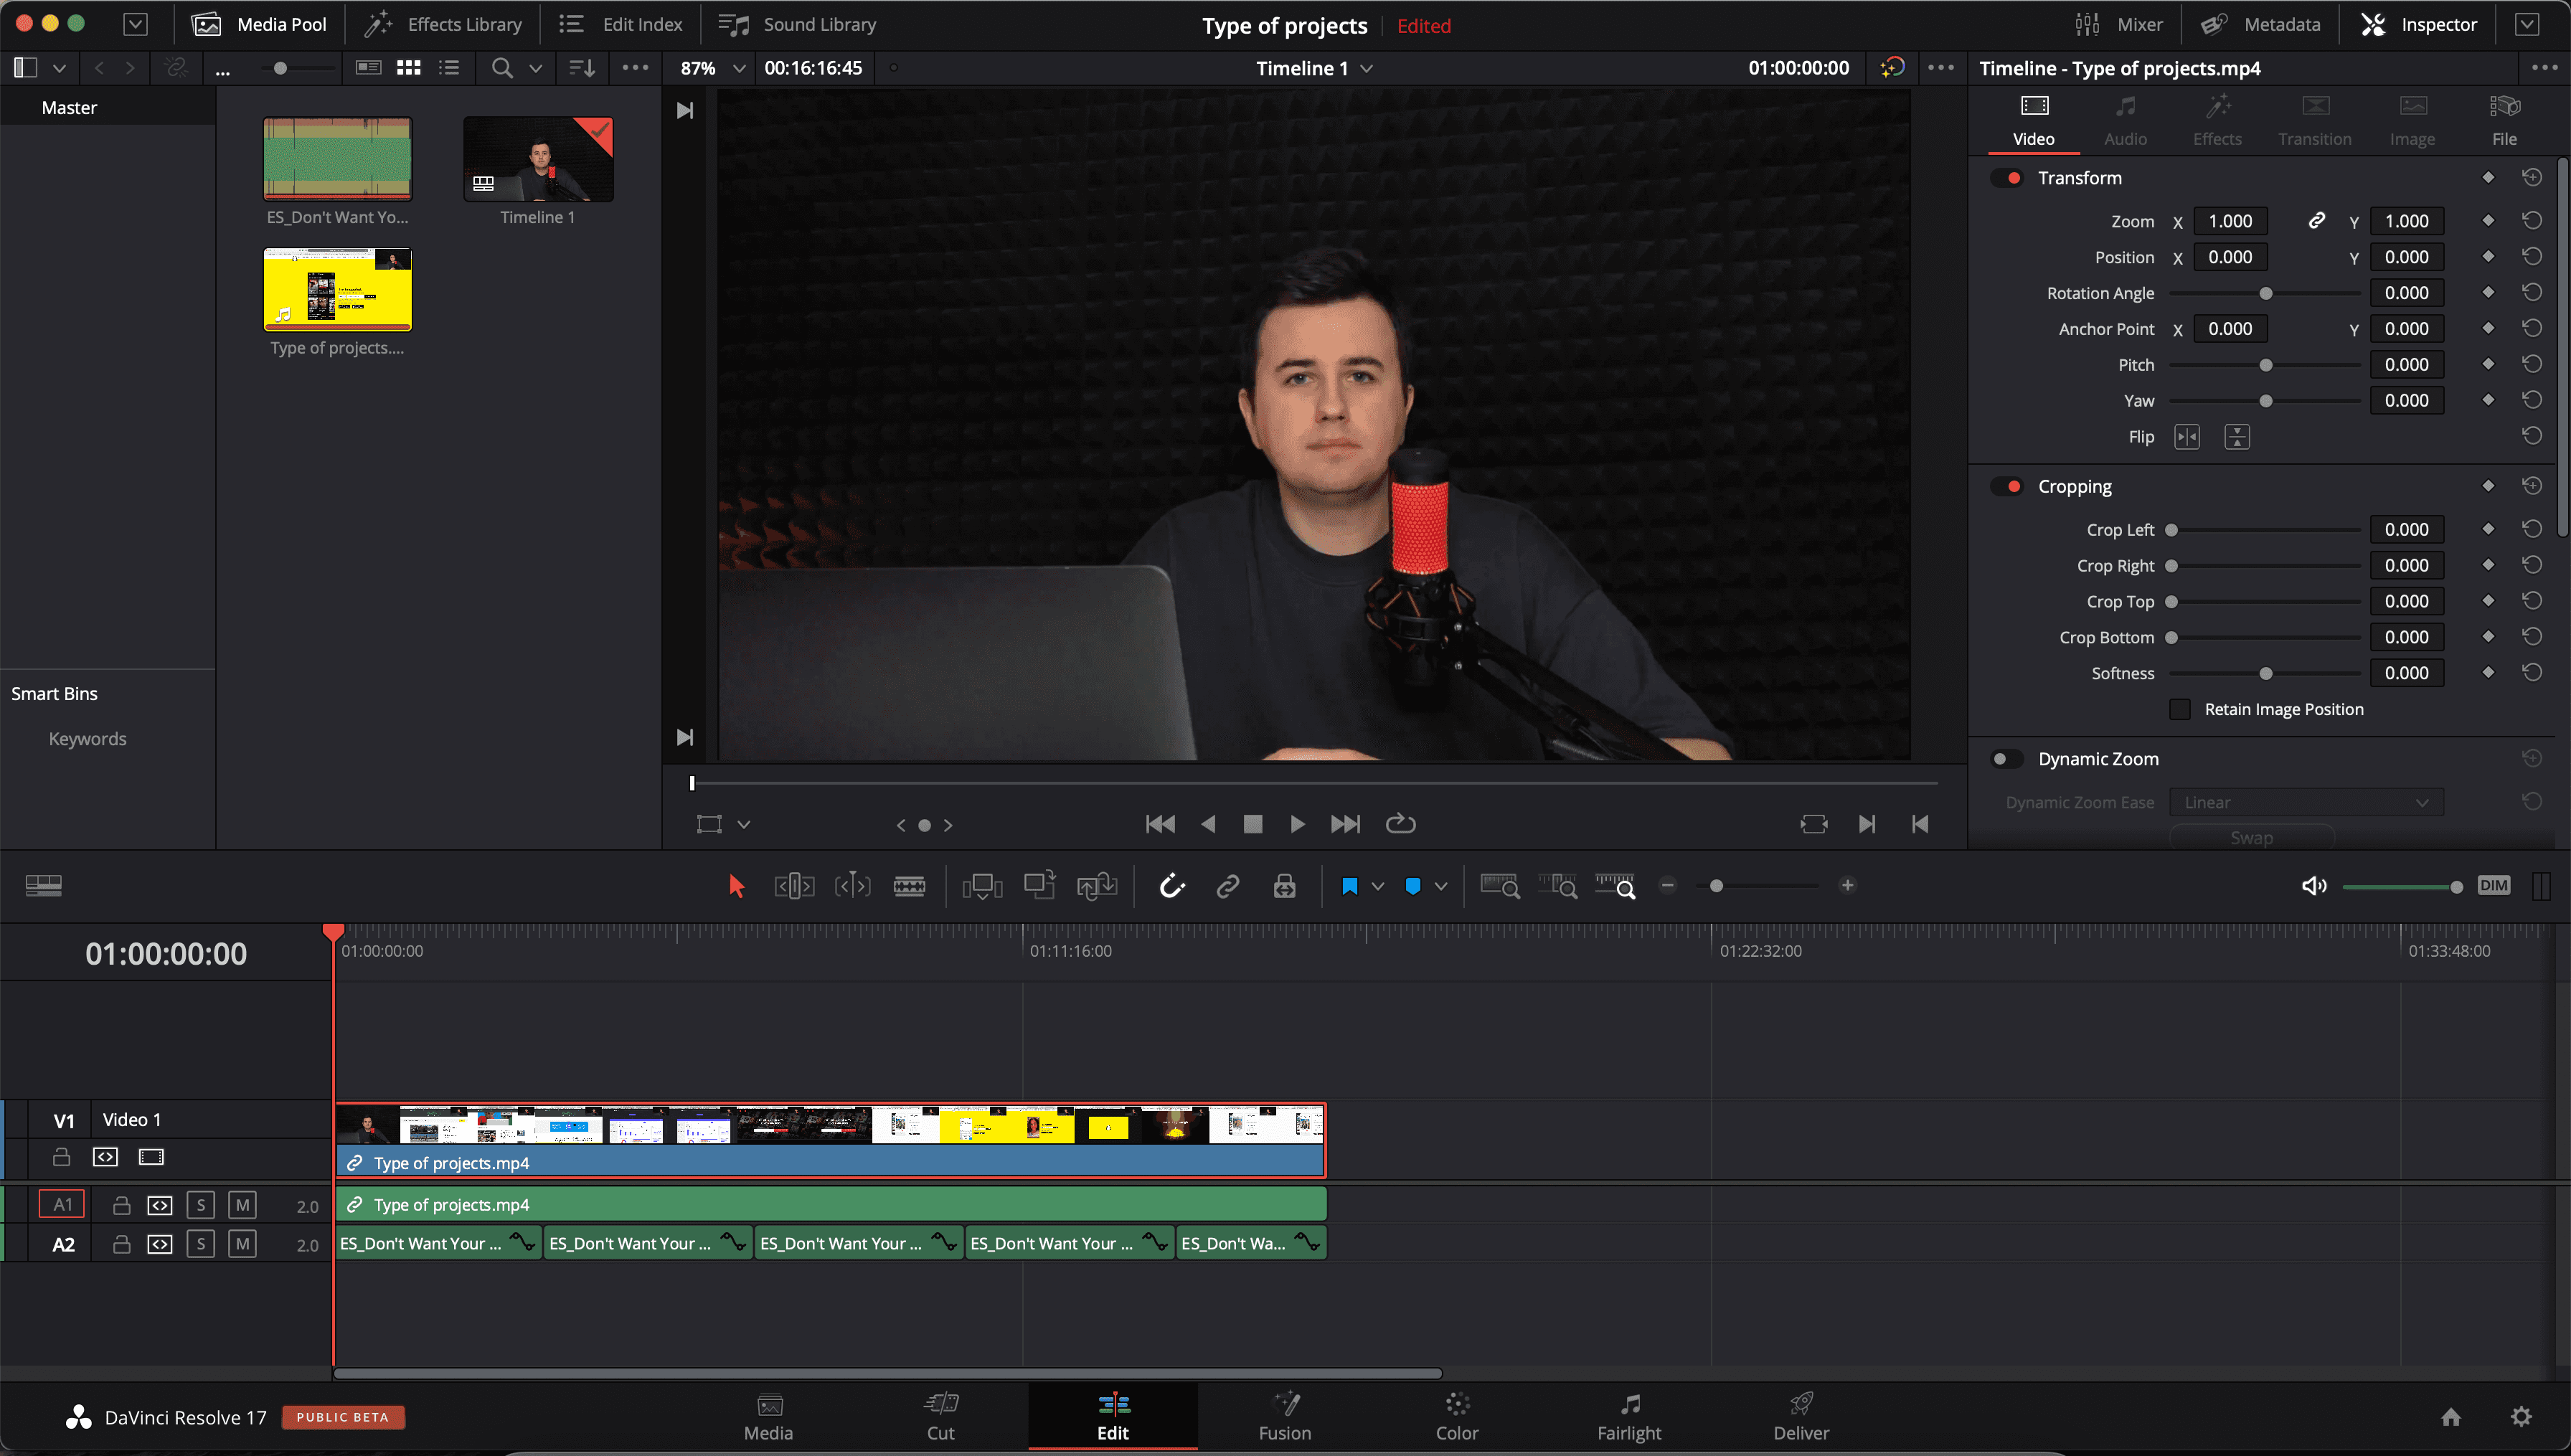Image resolution: width=2571 pixels, height=1456 pixels.
Task: Click the linked selection chain icon
Action: 1227,885
